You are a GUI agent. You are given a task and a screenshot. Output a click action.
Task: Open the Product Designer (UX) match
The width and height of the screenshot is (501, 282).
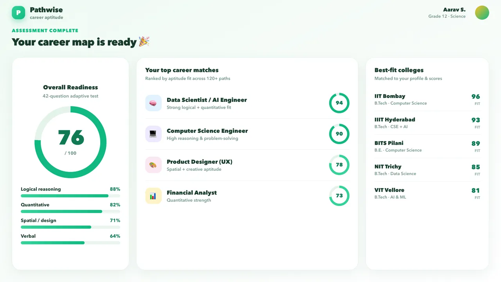tap(247, 165)
